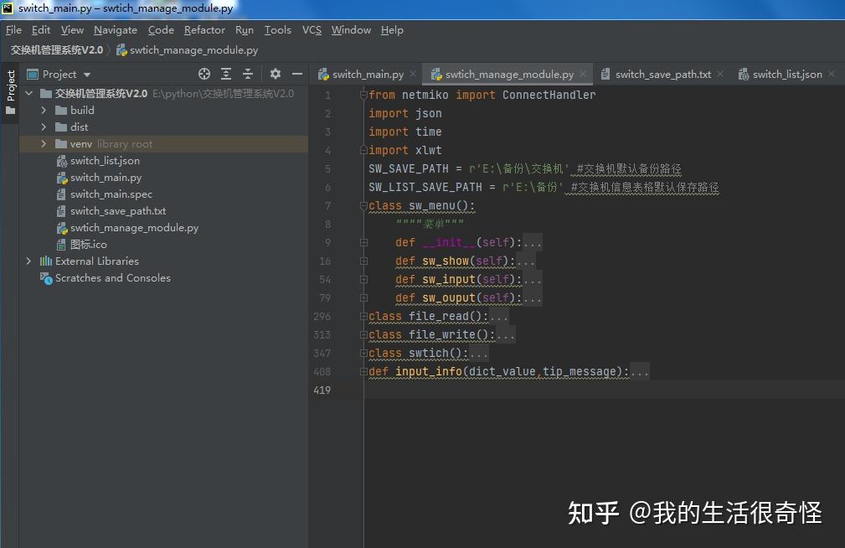Close the switch_main.py editor tab
Image resolution: width=845 pixels, height=548 pixels.
[x=413, y=74]
